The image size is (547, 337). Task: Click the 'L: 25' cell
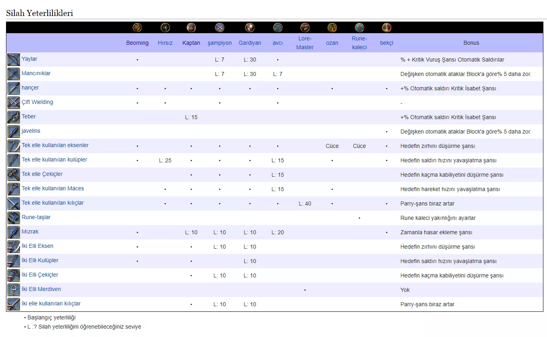pyautogui.click(x=165, y=160)
